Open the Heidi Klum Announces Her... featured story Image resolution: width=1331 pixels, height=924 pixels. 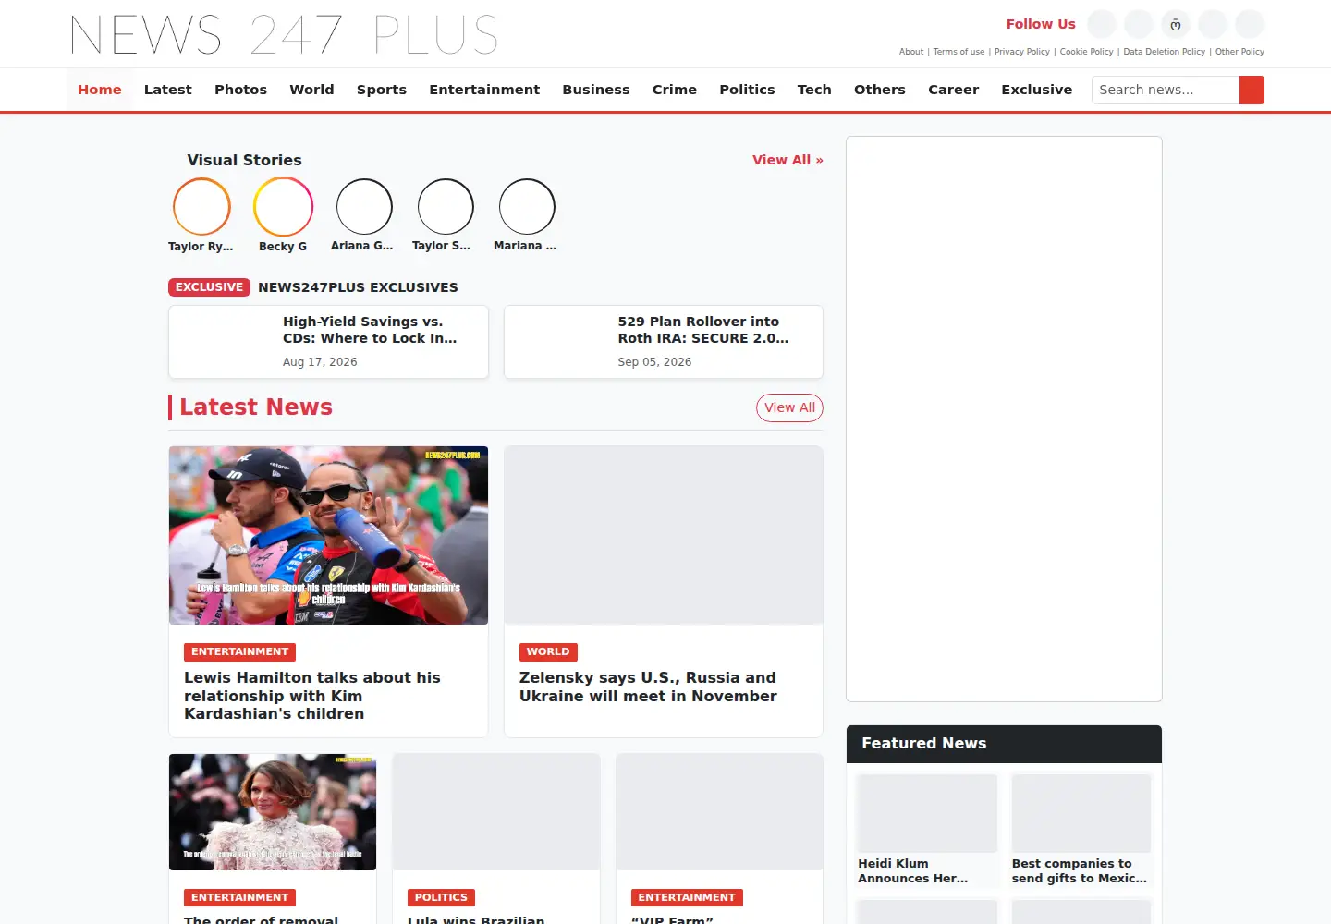tap(927, 831)
